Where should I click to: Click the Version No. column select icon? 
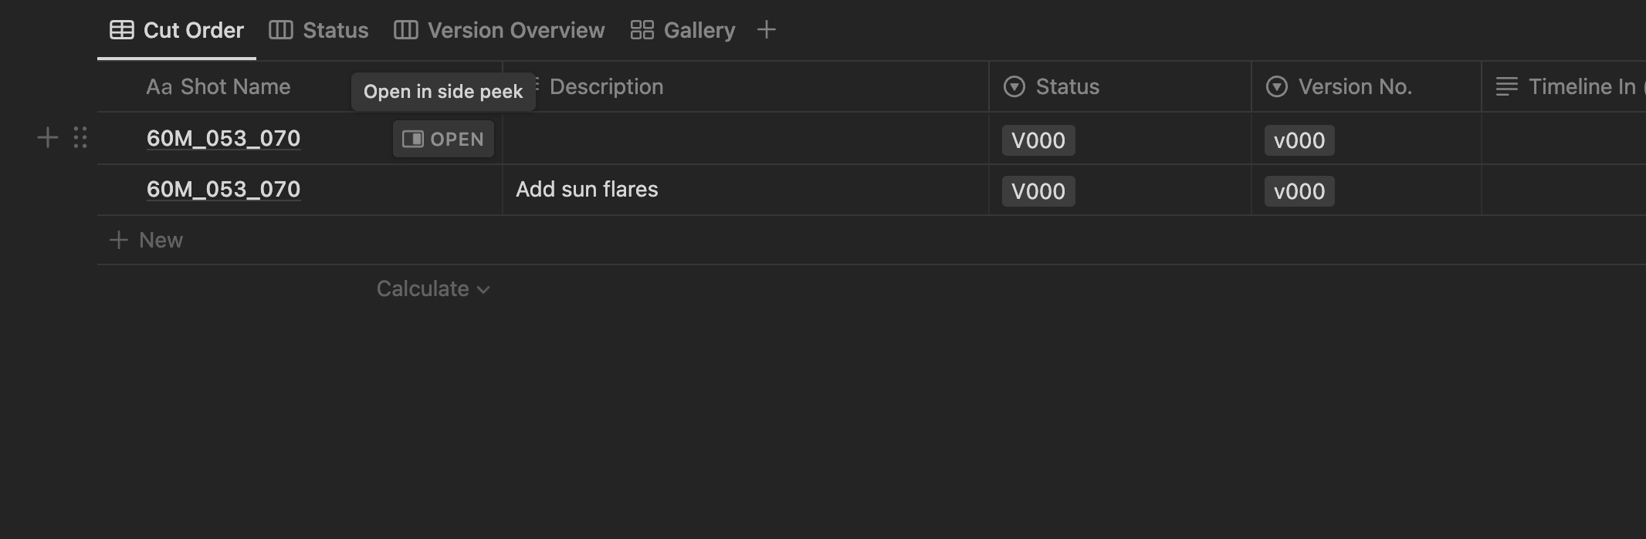(x=1277, y=86)
